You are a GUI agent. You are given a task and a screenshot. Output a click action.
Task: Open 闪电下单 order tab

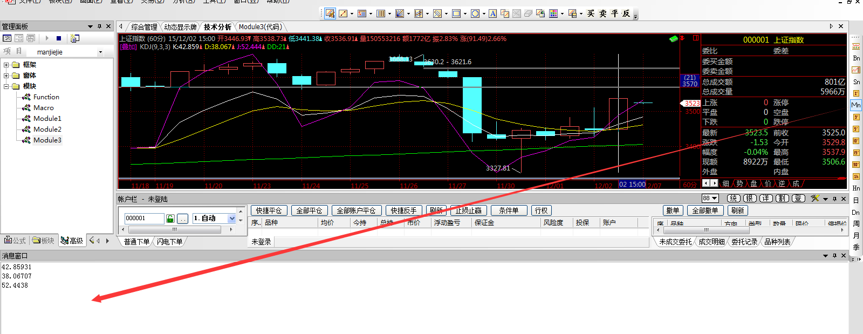(x=169, y=242)
